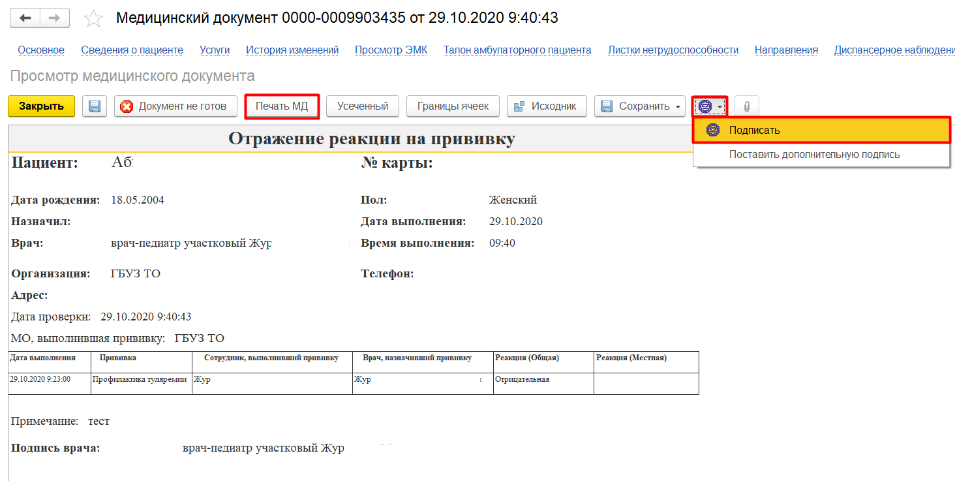
Task: Choose Поставить дополнительную подпись menu entry
Action: click(821, 155)
